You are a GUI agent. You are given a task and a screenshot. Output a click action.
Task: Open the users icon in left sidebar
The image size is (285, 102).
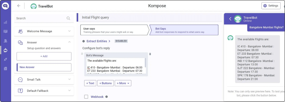5,41
